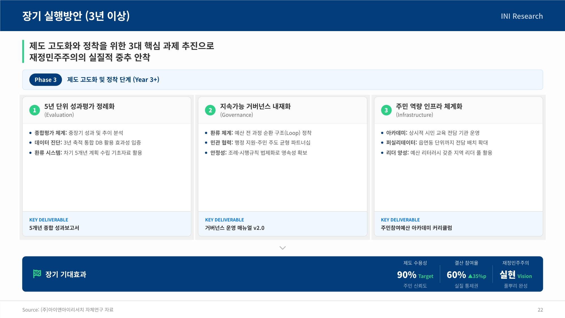Click the green number 2 circle badge
Screen dimensions: 565x318
tap(210, 110)
